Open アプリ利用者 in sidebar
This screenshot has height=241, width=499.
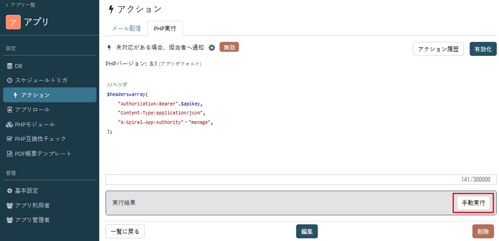click(32, 205)
